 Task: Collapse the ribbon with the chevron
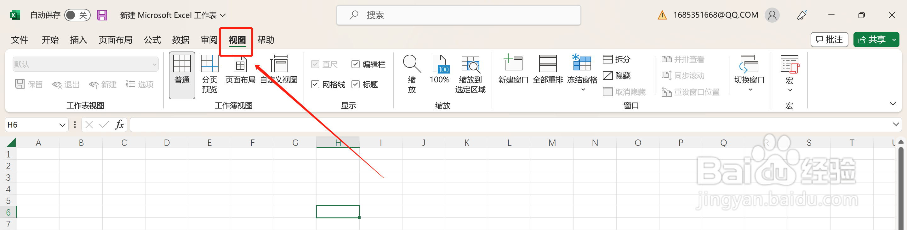[893, 104]
